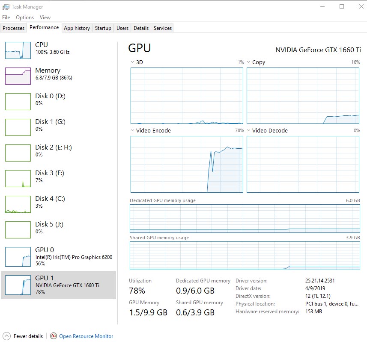Click the Video Decode usage graph
Viewport: 367px width, 344px height.
coord(303,165)
